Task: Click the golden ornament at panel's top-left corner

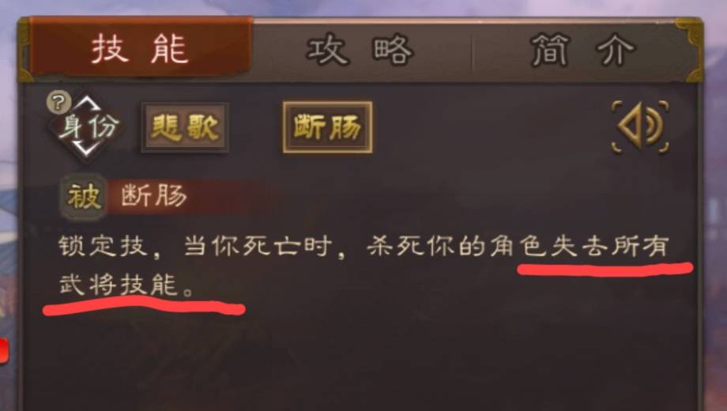Action: click(x=25, y=50)
